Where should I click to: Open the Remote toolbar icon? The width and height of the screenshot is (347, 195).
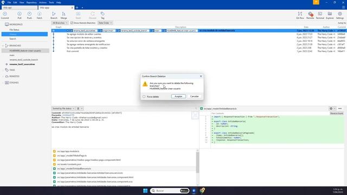tap(310, 15)
